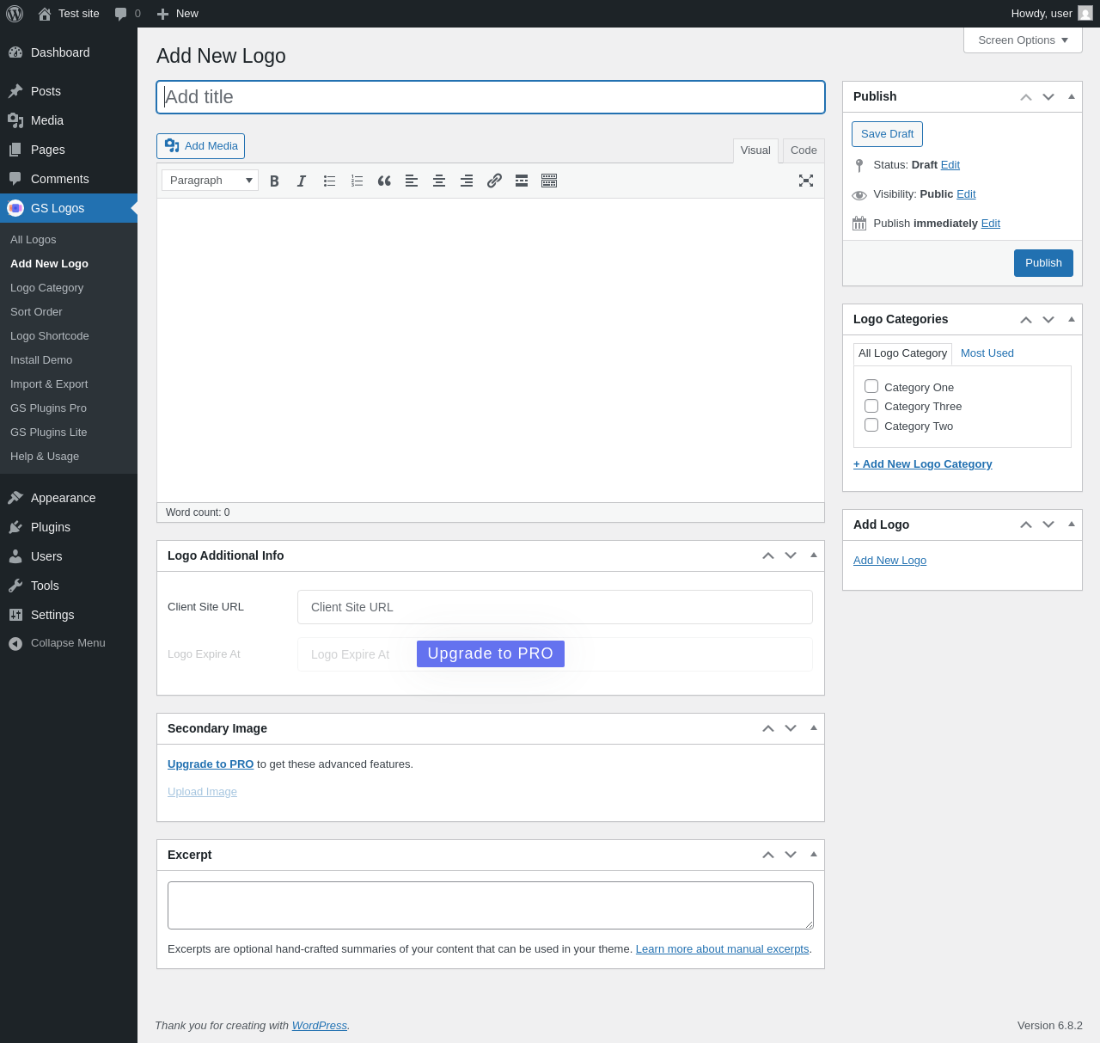Open the Add New Logo Category link
Image resolution: width=1100 pixels, height=1043 pixels.
click(922, 464)
